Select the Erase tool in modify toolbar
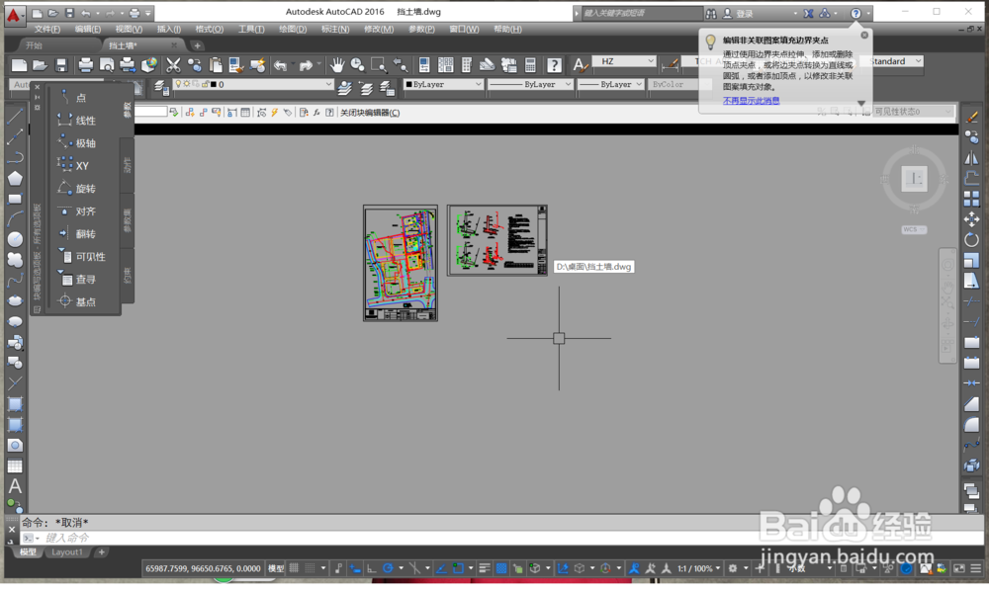Image resolution: width=989 pixels, height=591 pixels. pos(971,117)
